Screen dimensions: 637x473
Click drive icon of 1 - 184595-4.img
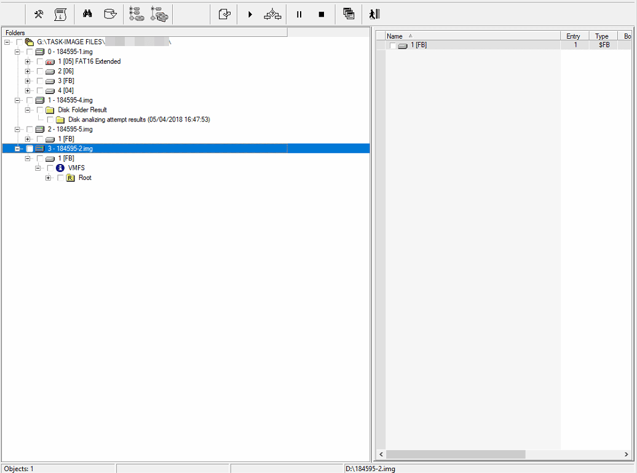[x=40, y=100]
